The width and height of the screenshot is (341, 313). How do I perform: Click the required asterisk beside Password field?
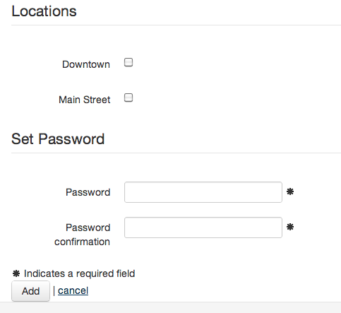point(290,191)
